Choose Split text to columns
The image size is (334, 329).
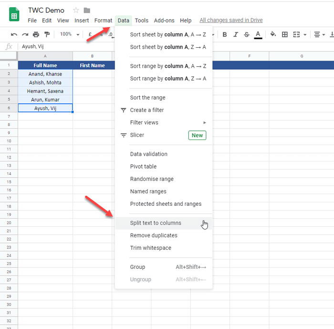[164, 223]
